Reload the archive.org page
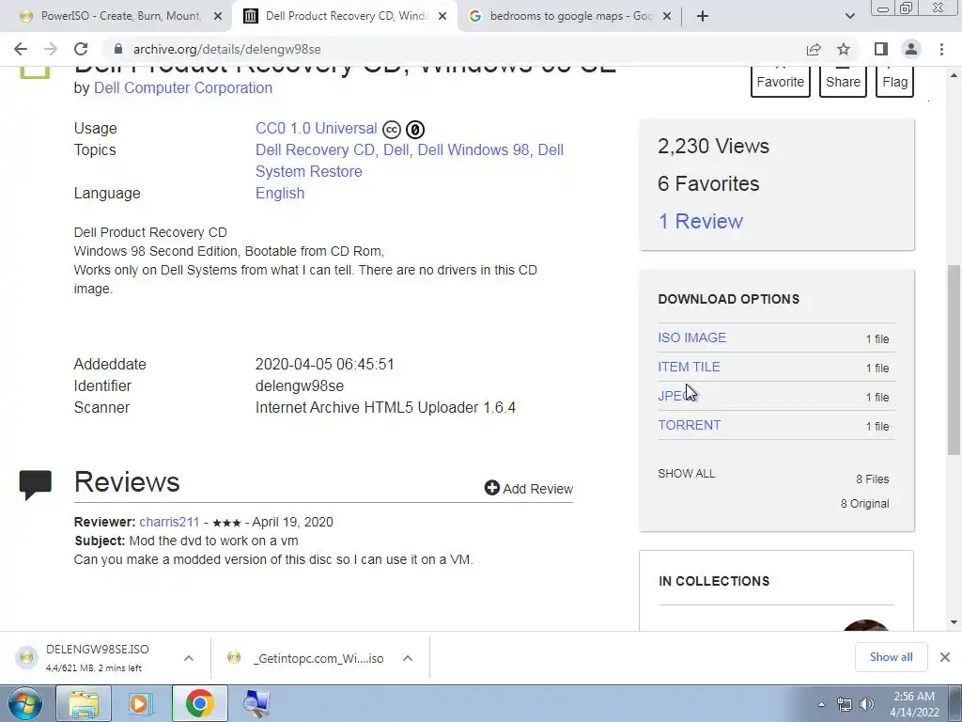 point(81,49)
